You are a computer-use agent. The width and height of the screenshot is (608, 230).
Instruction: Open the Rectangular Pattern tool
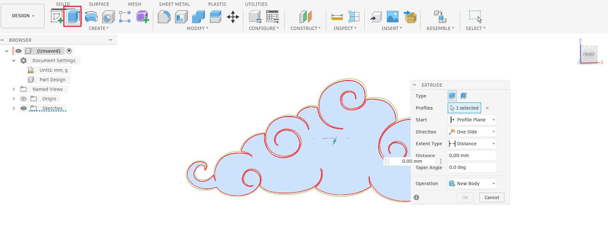pyautogui.click(x=125, y=17)
